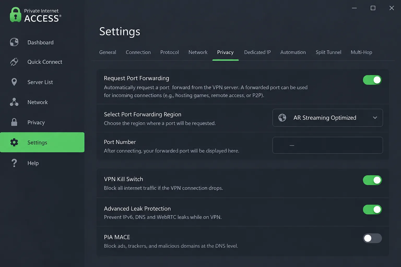Expand region list via chevron arrow
401x267 pixels.
(x=375, y=118)
